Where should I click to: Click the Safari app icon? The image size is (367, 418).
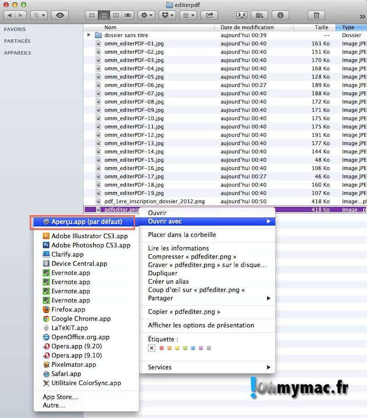[x=46, y=374]
